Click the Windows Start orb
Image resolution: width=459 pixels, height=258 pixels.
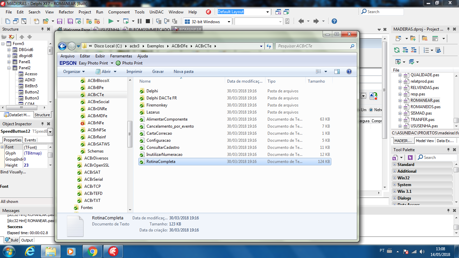click(8, 251)
